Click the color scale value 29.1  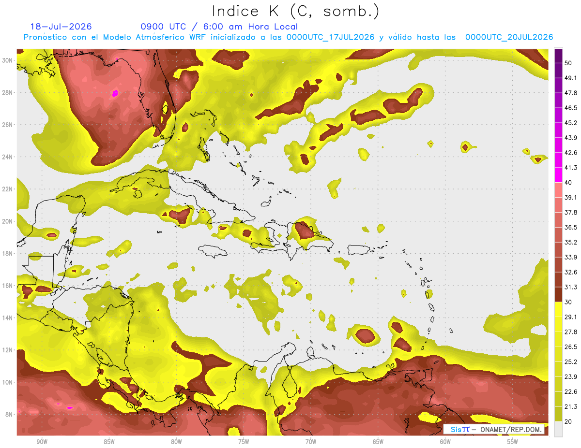pos(571,317)
